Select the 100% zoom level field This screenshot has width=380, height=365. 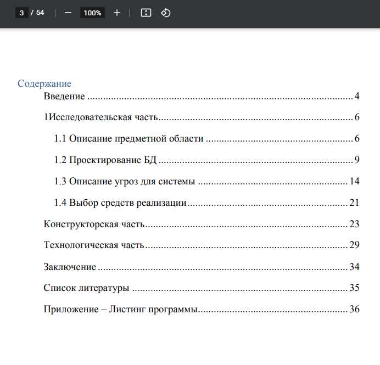[x=92, y=13]
